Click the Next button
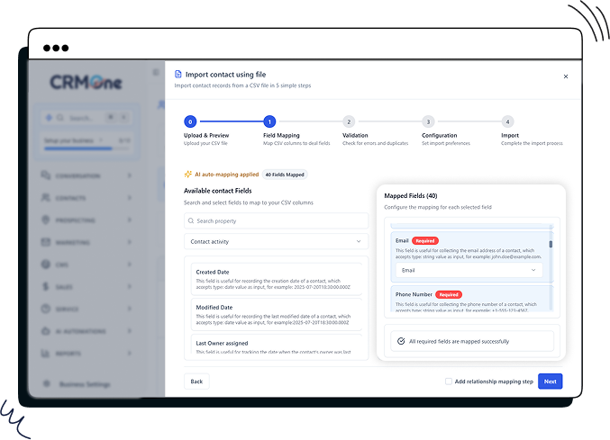Screen dimensions: 610x440 (550, 382)
